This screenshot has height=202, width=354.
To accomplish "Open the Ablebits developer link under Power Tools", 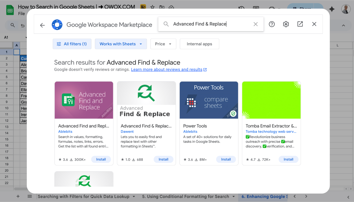I will pos(190,132).
